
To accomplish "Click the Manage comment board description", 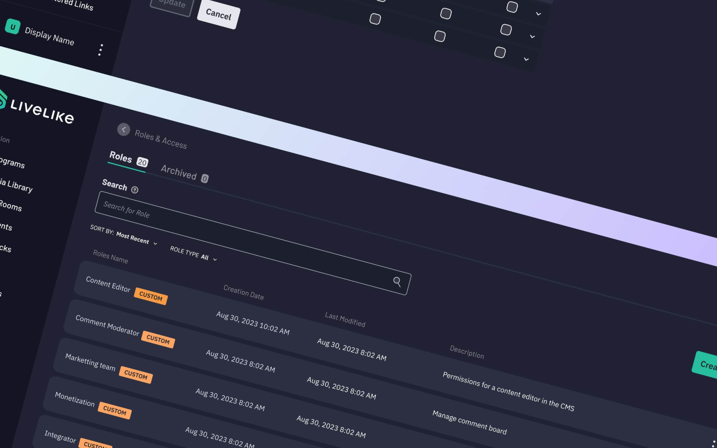I will 470,422.
